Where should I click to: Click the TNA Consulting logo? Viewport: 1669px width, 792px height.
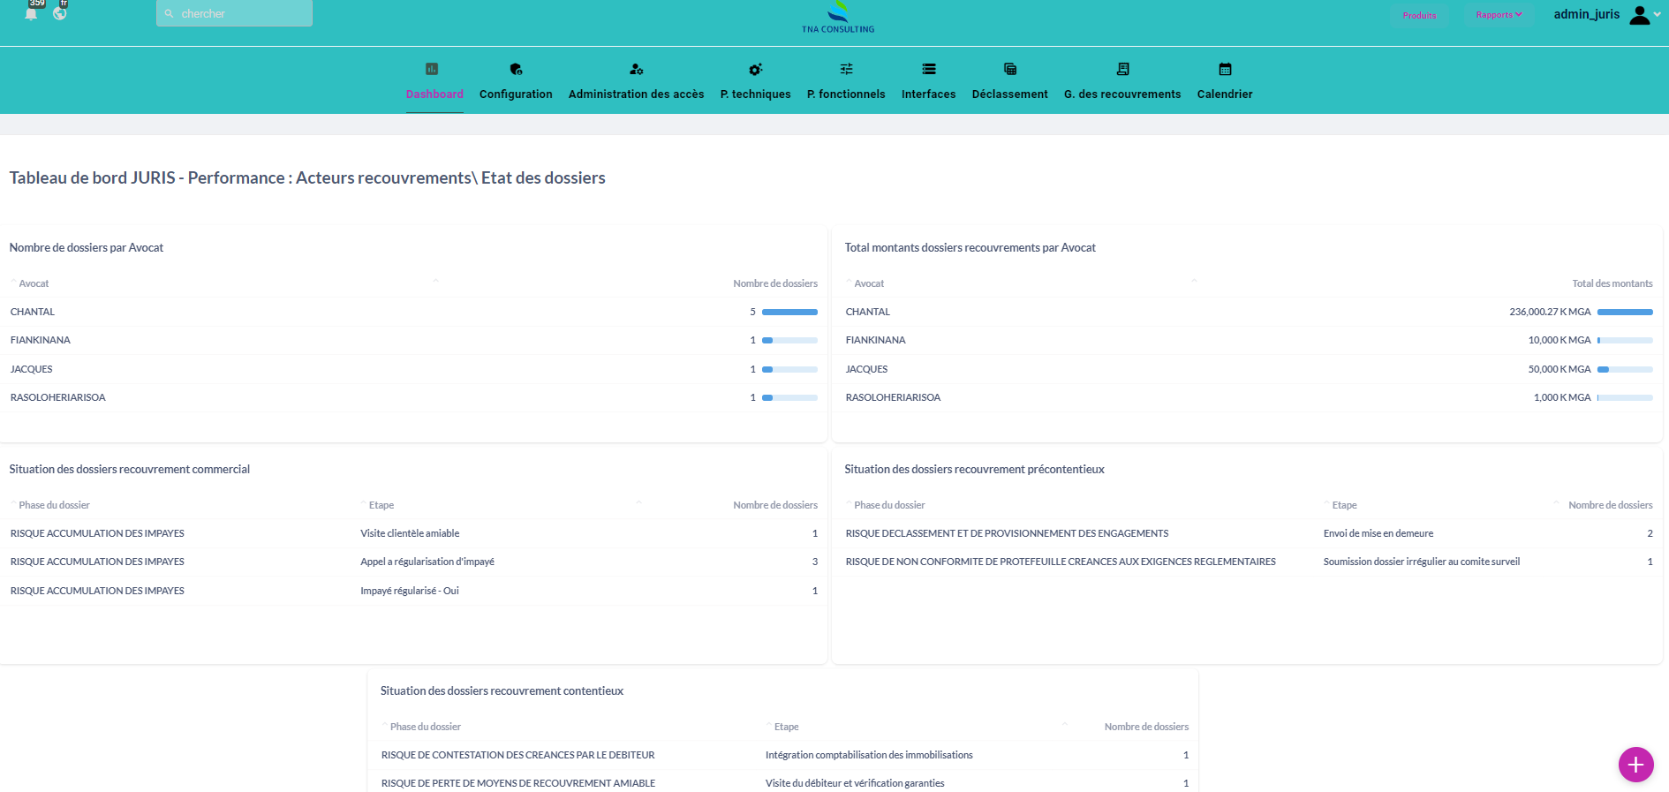[x=837, y=17]
